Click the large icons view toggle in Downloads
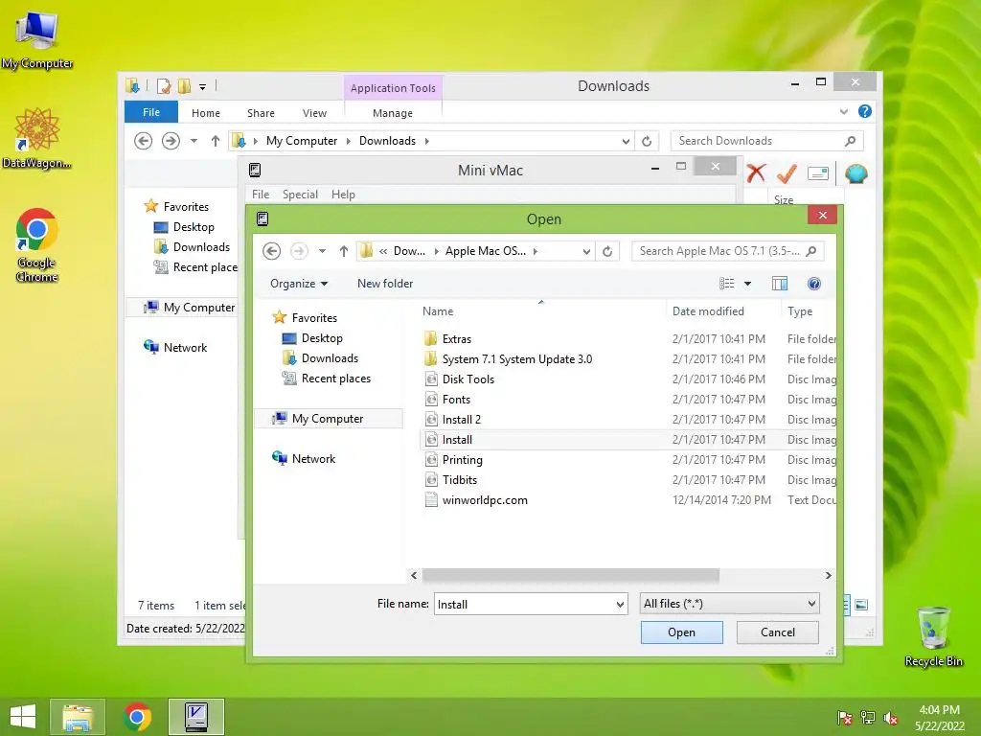The image size is (981, 736). coord(861,605)
